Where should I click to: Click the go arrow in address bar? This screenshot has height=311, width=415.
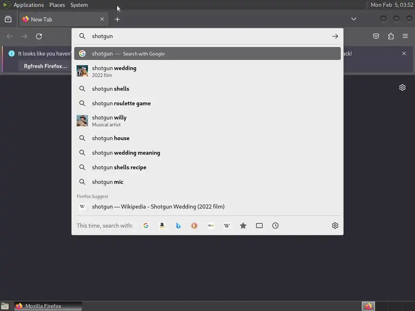point(335,36)
